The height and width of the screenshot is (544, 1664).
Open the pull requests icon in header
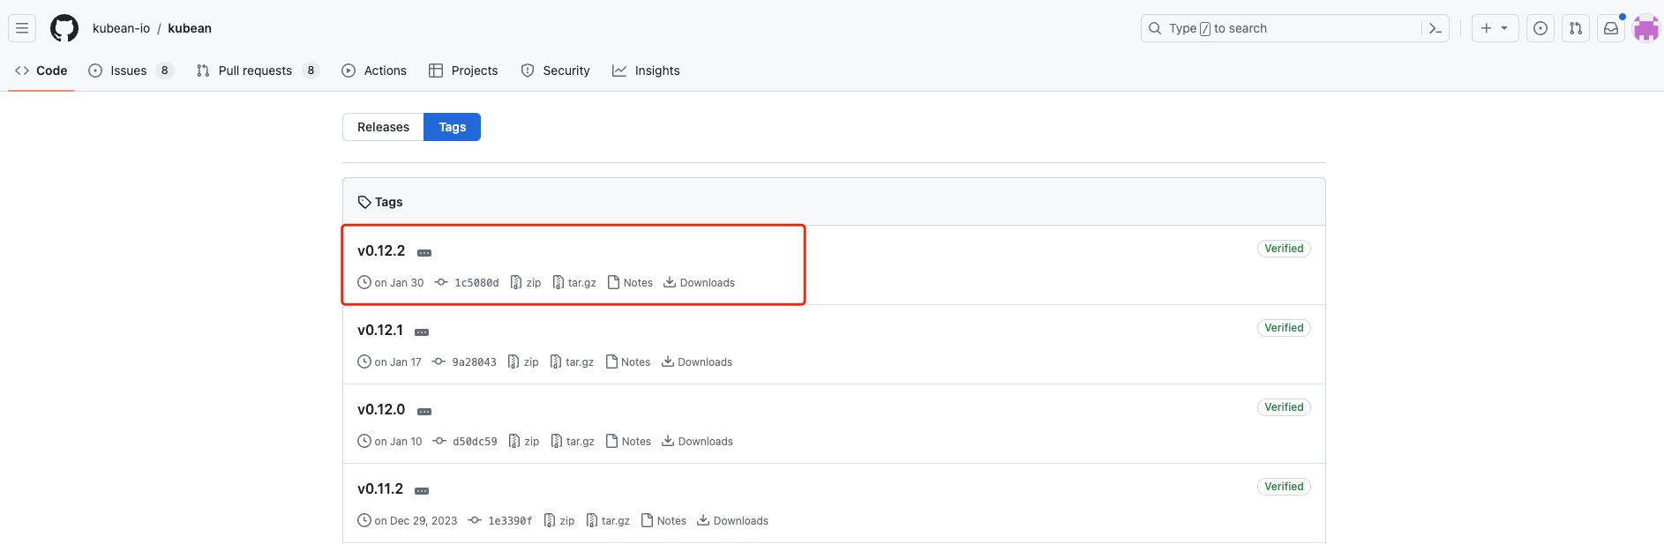pos(1575,28)
